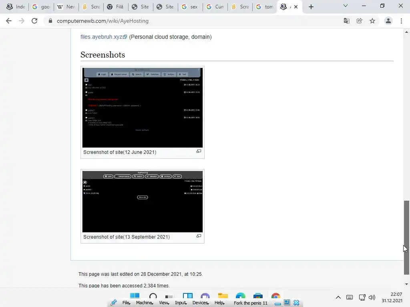The image size is (410, 307).
Task: Switch to the 'Inde' tab
Action: pos(16,7)
